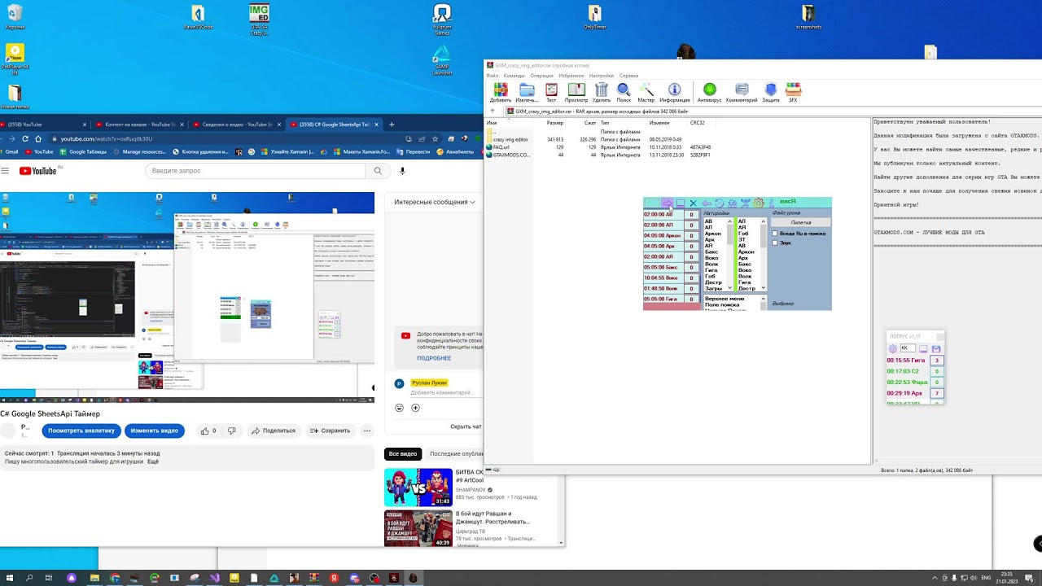Click blue X icon in timer toolbar

[x=693, y=203]
